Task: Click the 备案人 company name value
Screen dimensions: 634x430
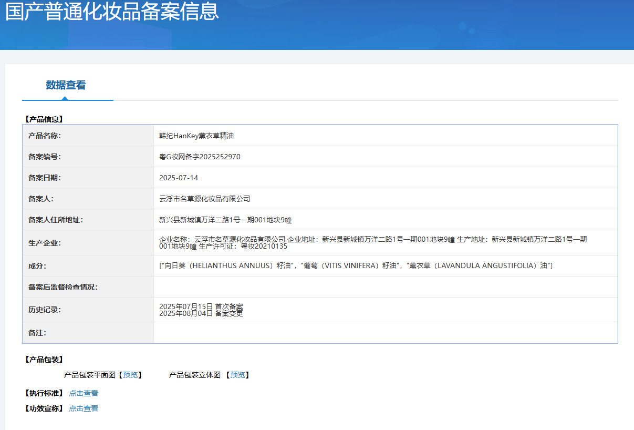Action: [x=204, y=199]
